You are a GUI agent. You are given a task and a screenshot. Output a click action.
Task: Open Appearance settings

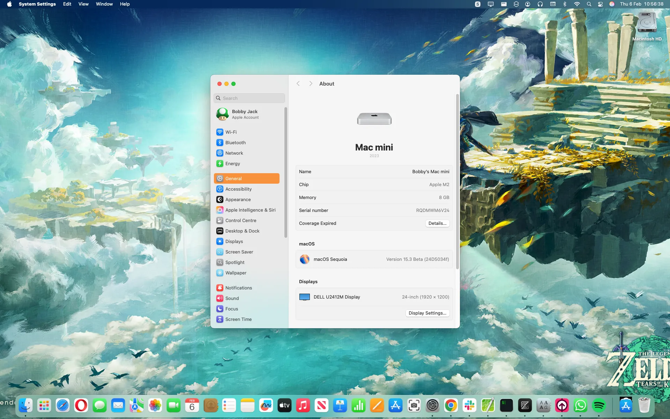tap(238, 199)
